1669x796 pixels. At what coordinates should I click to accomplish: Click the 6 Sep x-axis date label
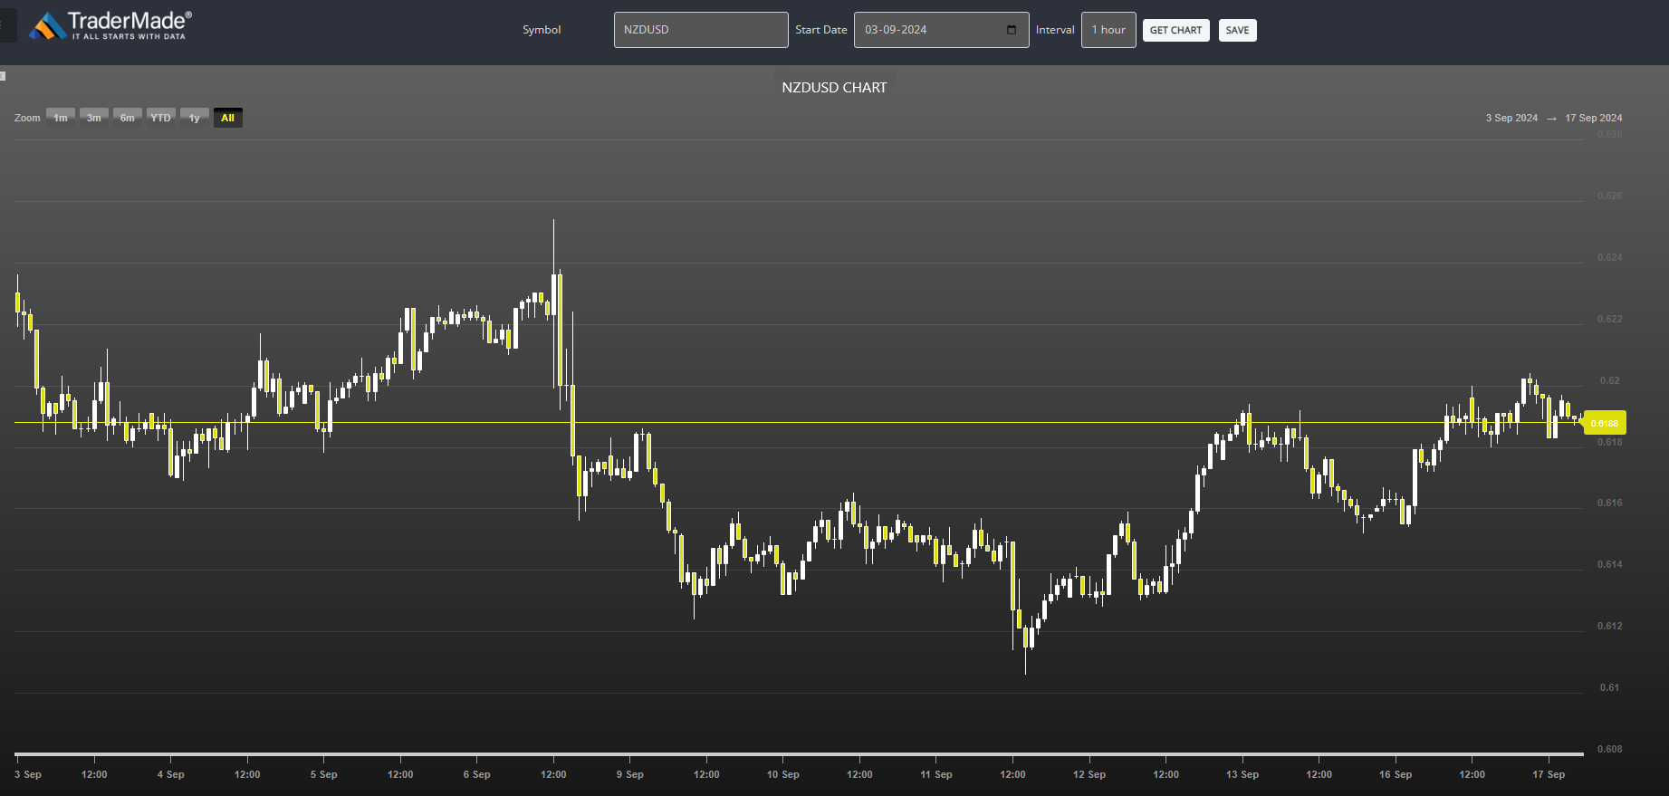pos(477,774)
